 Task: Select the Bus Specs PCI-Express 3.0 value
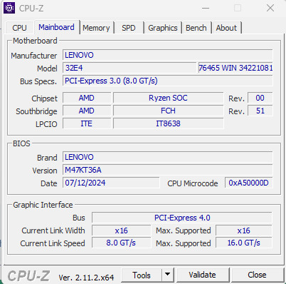(168, 81)
